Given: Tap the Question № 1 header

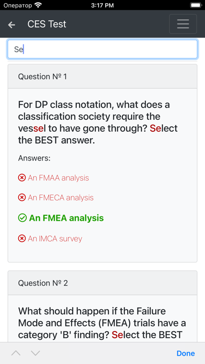Looking at the screenshot, I should pos(102,76).
